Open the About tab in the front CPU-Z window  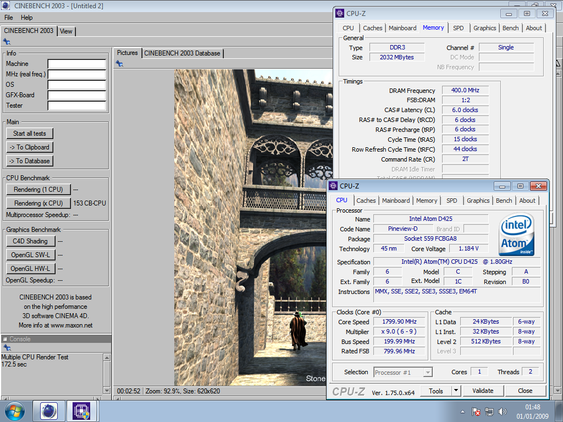tap(527, 201)
